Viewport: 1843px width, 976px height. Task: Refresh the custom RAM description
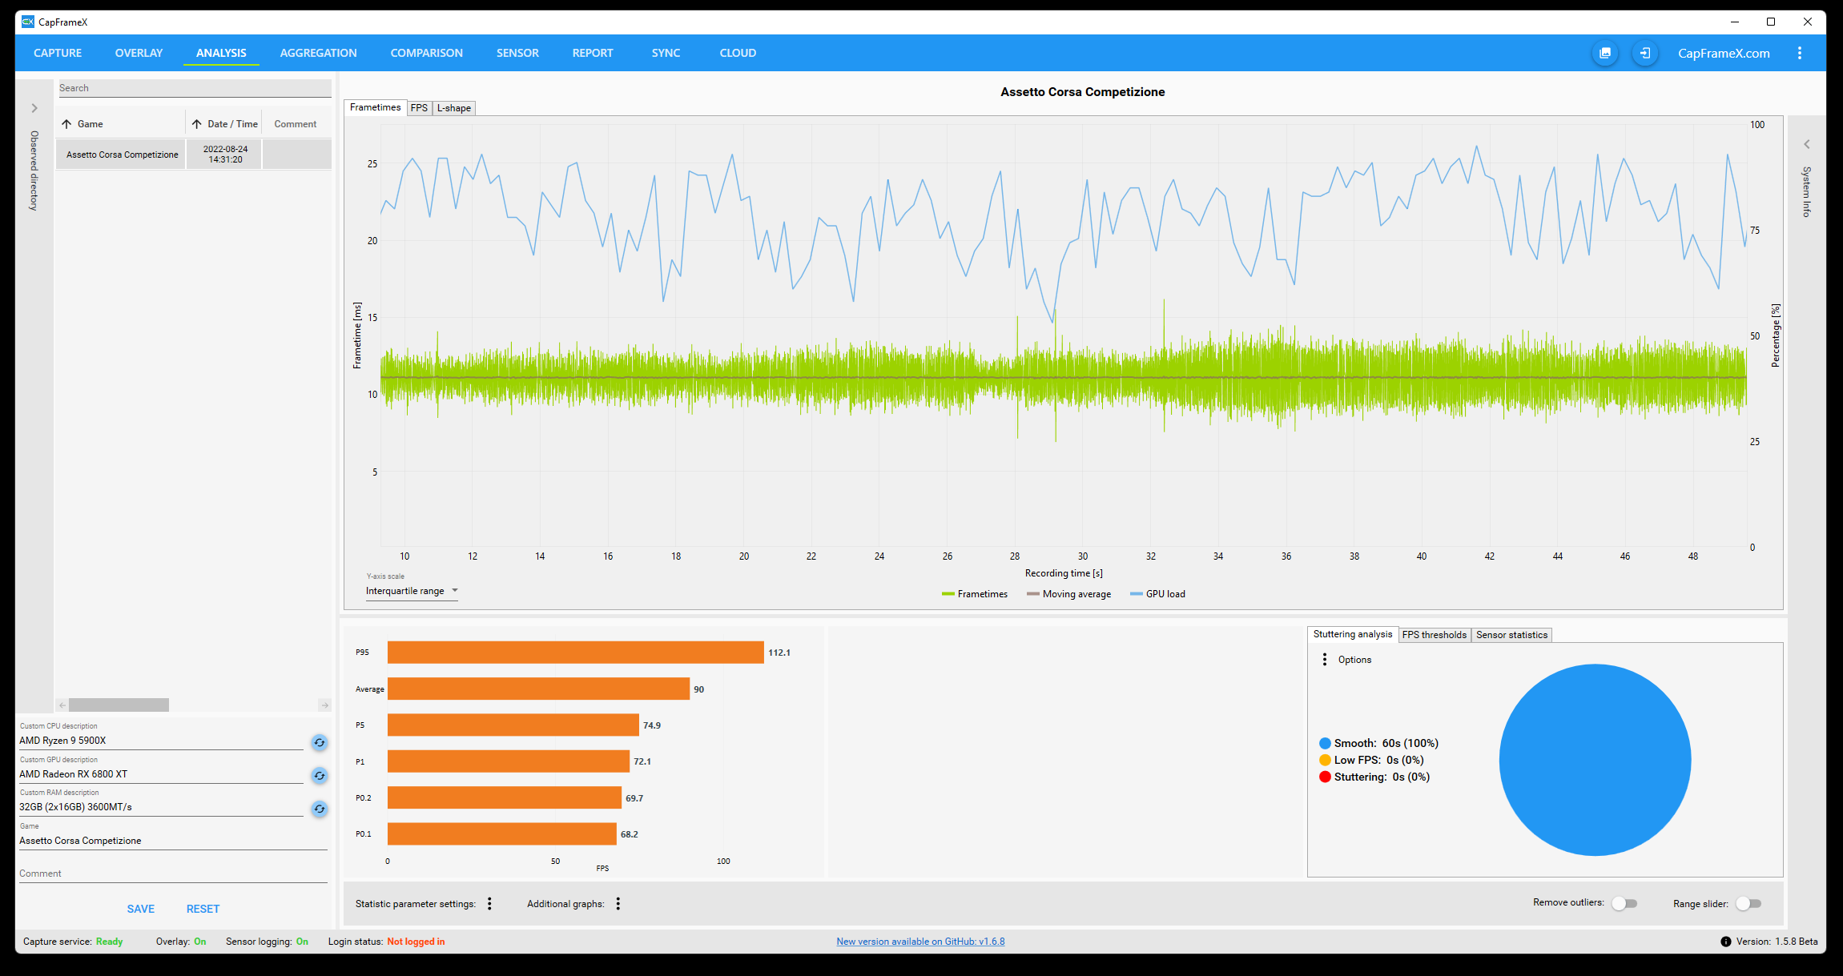pyautogui.click(x=320, y=809)
